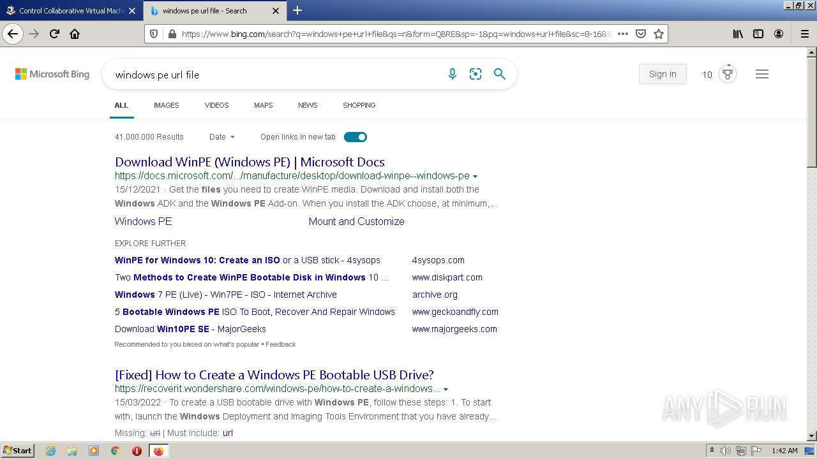Open 5 Bootable Windows PE ISO link
The height and width of the screenshot is (459, 817).
tap(255, 312)
